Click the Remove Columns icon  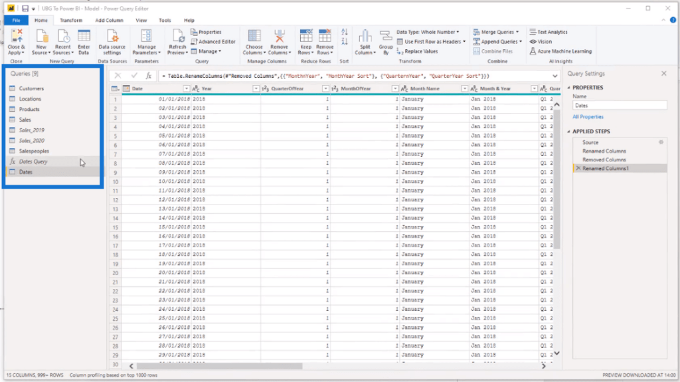point(279,36)
